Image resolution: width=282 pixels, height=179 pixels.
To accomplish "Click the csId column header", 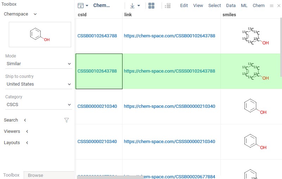I will click(82, 14).
